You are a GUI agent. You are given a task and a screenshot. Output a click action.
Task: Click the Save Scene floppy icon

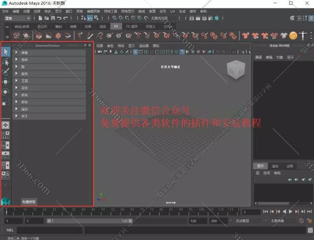(53, 18)
